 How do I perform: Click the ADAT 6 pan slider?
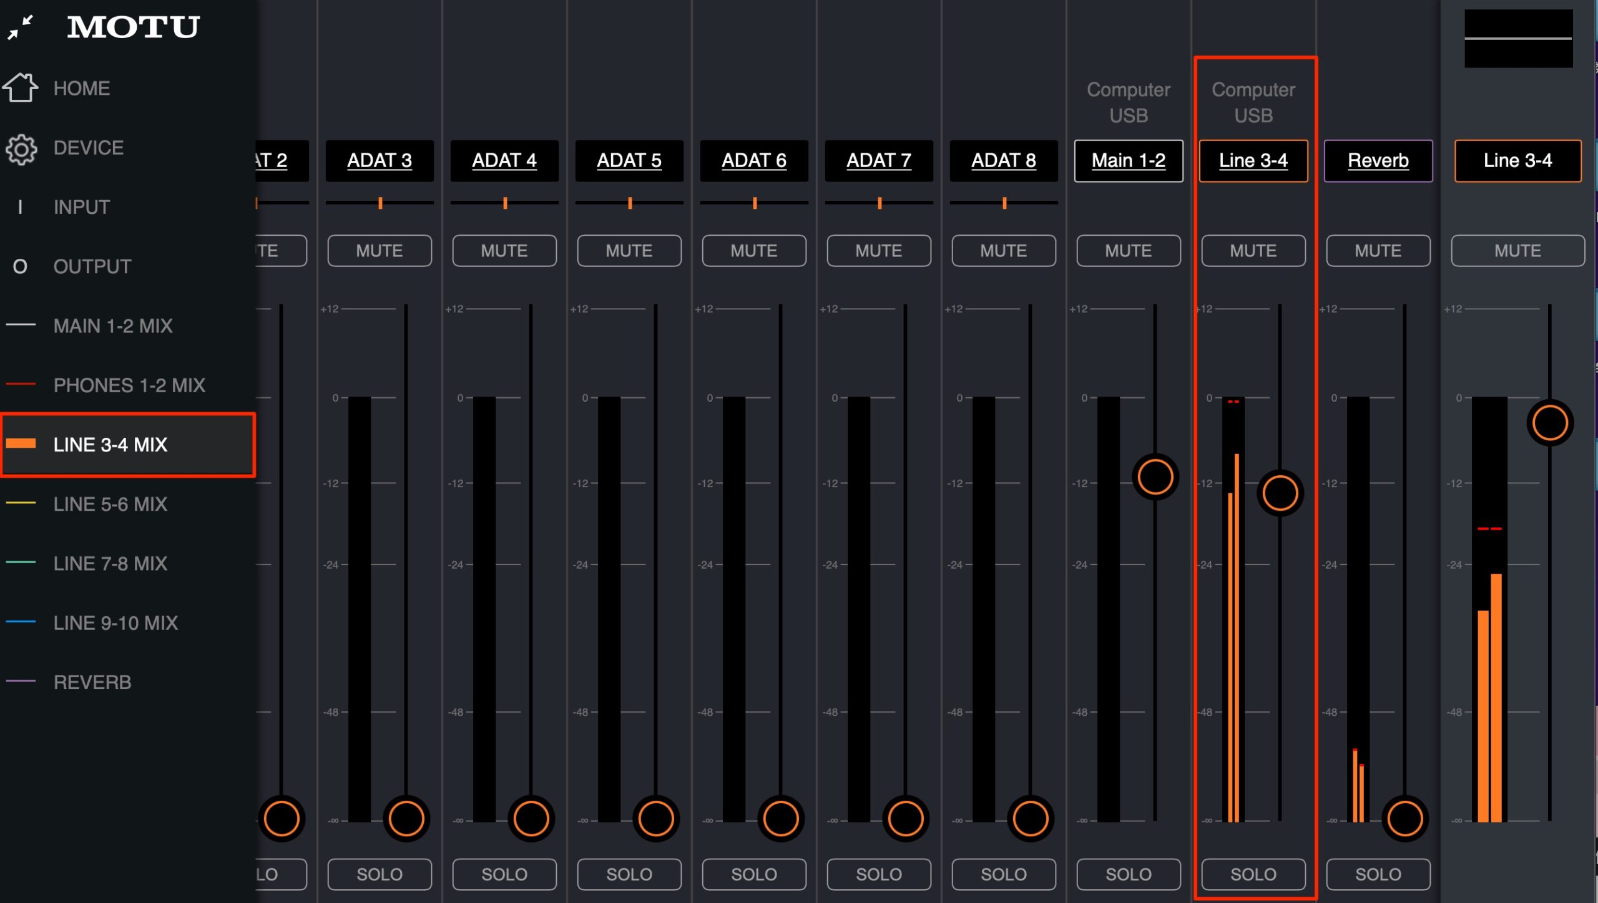pos(754,203)
